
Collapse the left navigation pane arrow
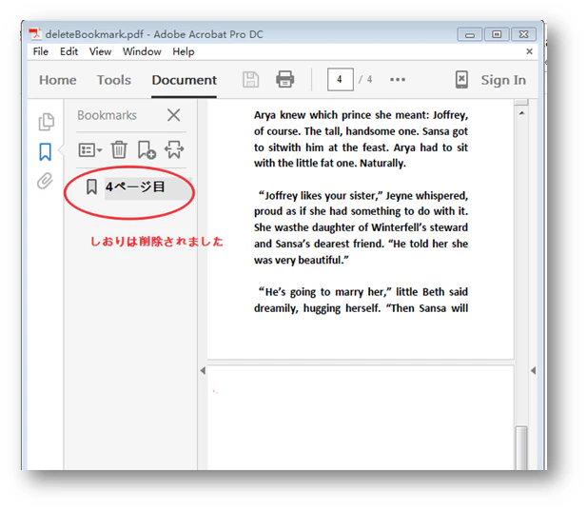(203, 371)
